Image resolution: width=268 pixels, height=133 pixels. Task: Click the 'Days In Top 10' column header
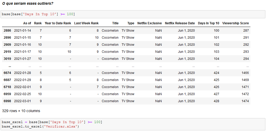pyautogui.click(x=208, y=23)
